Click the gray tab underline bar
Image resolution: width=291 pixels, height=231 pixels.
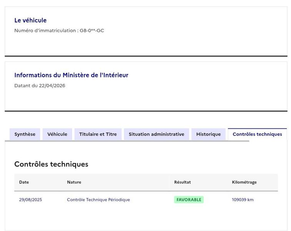(127, 141)
